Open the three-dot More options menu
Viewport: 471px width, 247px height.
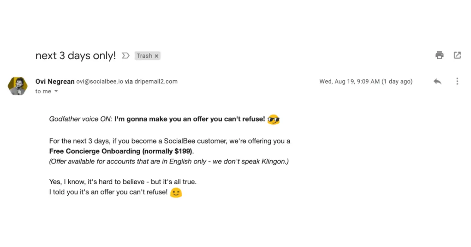point(457,82)
